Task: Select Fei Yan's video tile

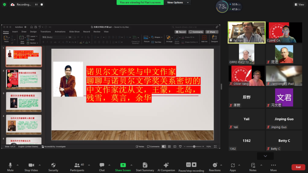Action: (246, 32)
